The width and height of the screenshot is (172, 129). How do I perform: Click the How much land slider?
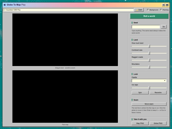[x=149, y=46]
